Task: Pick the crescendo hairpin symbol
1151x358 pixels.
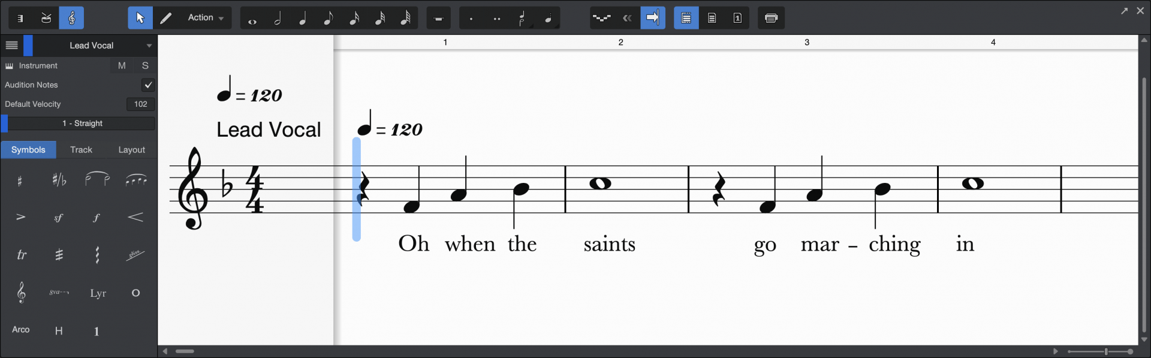Action: (135, 217)
